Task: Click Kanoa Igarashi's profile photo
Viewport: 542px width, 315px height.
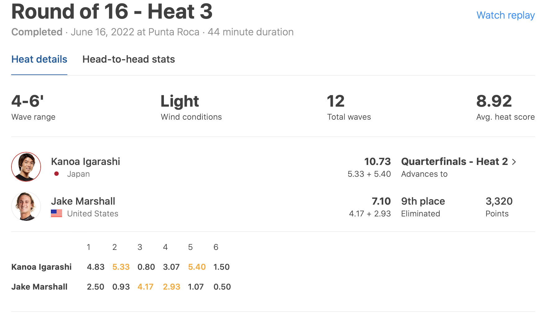Action: [x=26, y=167]
